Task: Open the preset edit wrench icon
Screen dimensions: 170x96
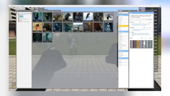Action: (152, 19)
